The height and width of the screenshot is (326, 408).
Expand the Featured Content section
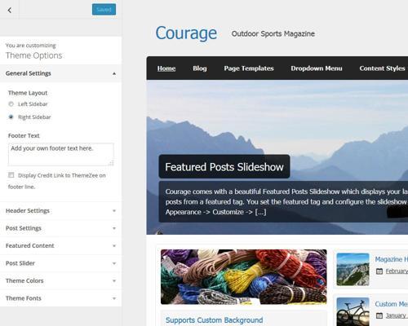[x=60, y=245]
